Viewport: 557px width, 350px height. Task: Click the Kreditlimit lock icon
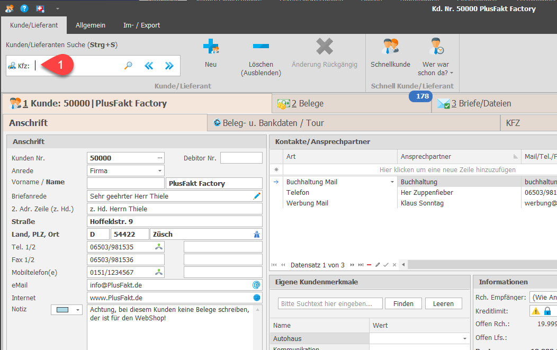(547, 311)
